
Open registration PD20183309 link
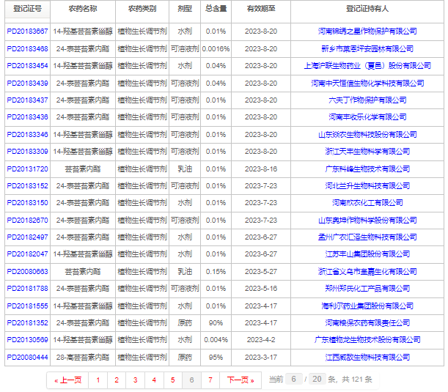pos(27,152)
